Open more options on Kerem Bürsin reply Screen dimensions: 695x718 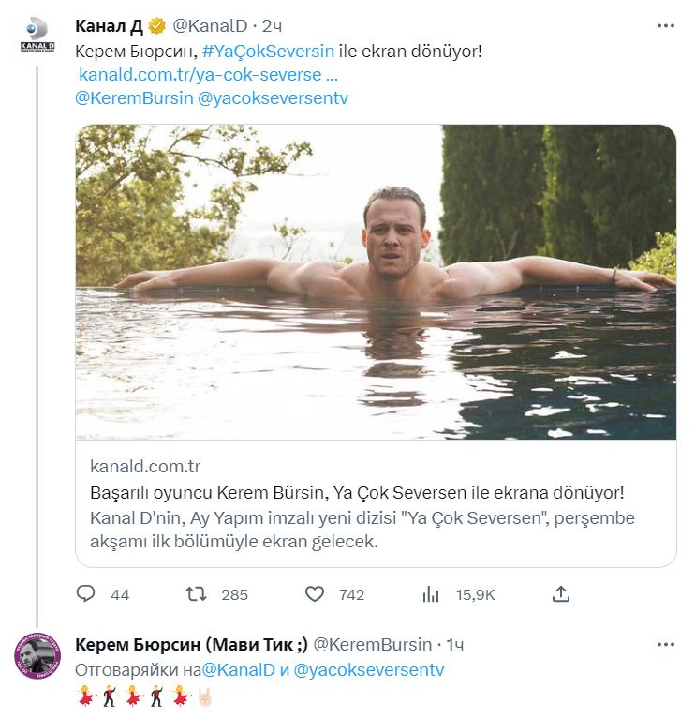point(666,645)
